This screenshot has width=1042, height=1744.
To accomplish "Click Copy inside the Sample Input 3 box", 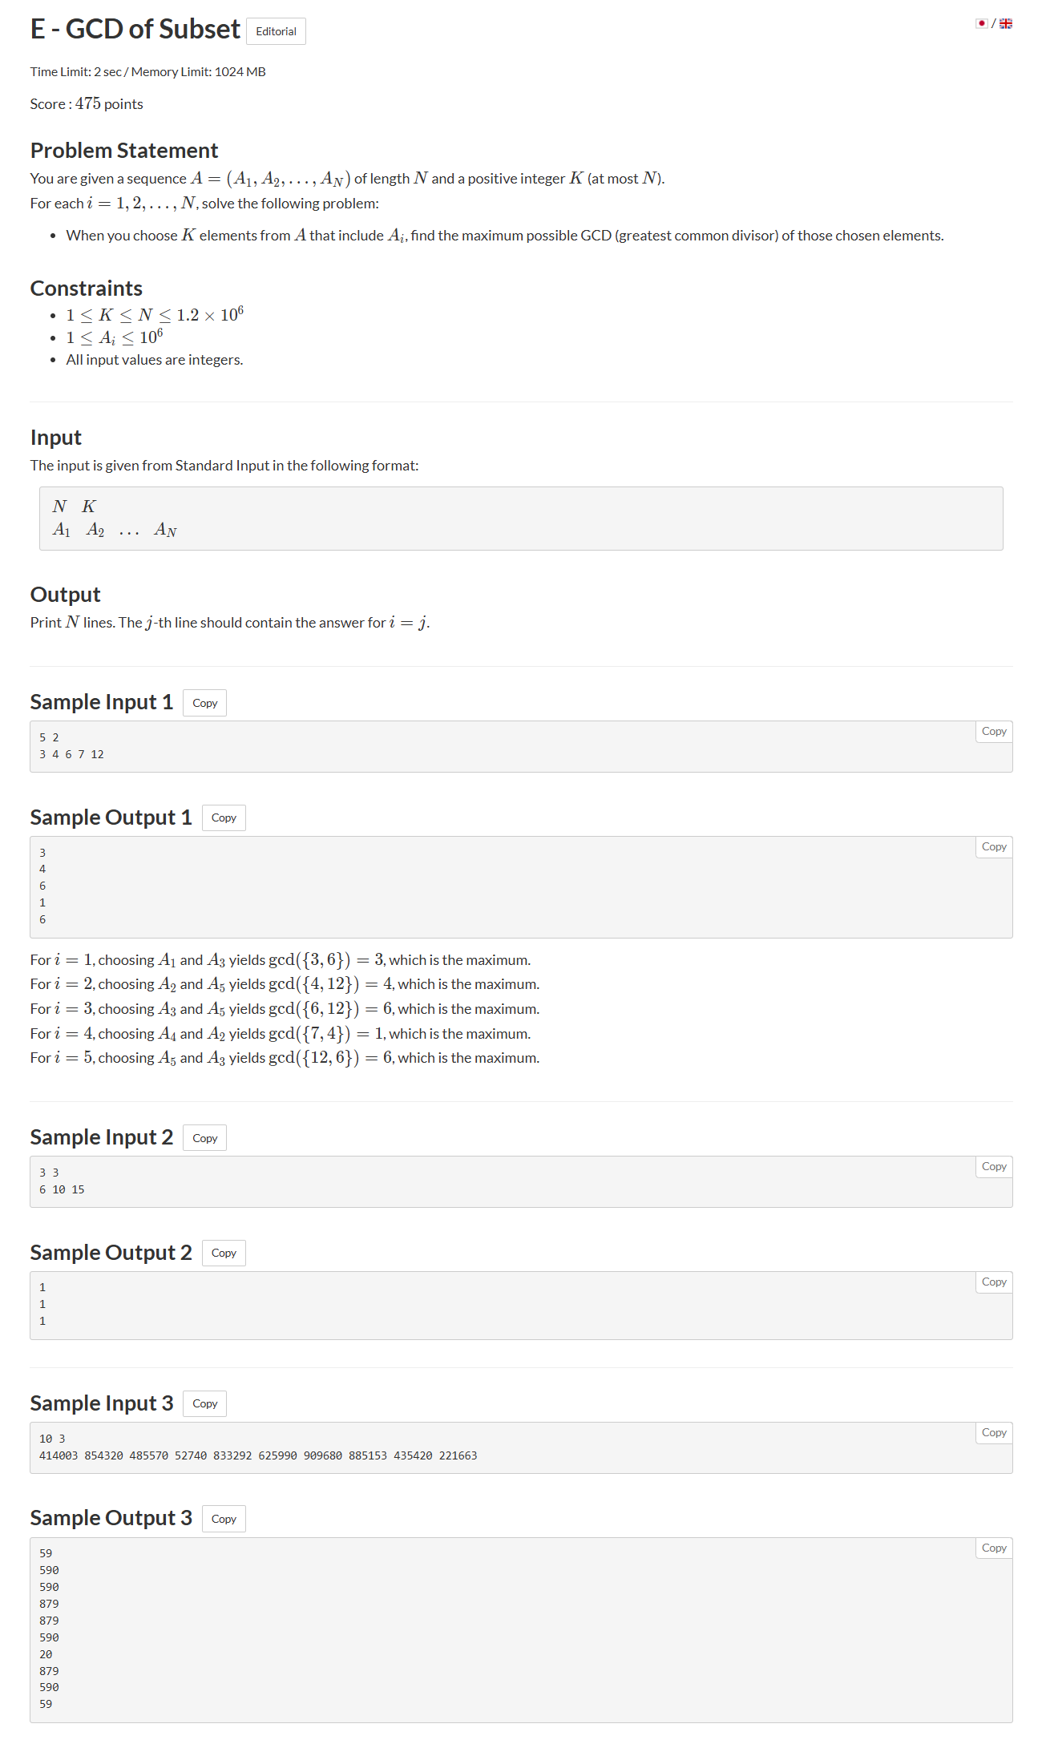I will tap(994, 1433).
